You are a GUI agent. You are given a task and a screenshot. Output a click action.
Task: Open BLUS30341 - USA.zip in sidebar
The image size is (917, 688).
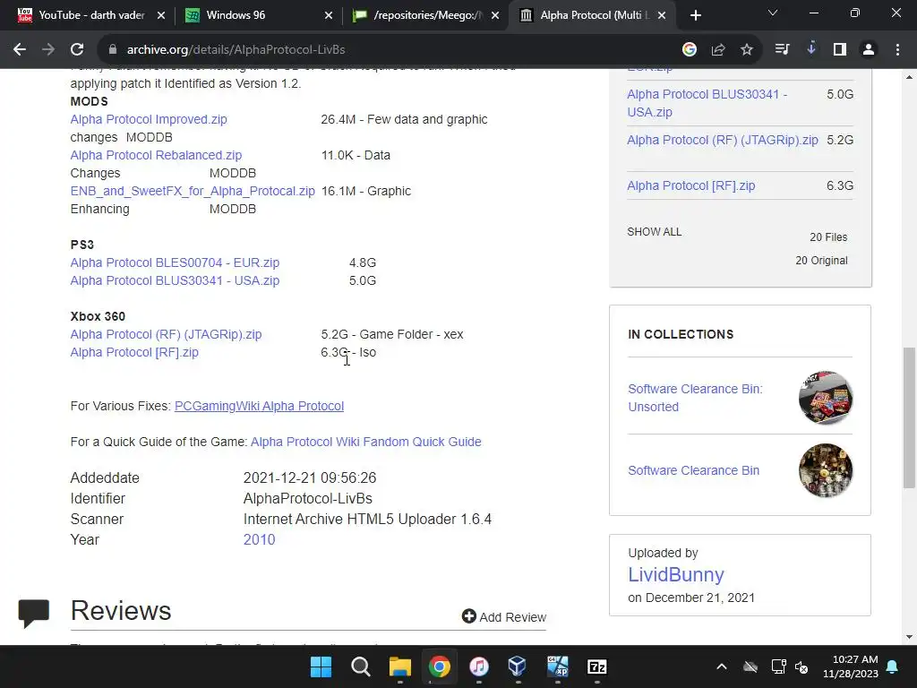click(707, 103)
